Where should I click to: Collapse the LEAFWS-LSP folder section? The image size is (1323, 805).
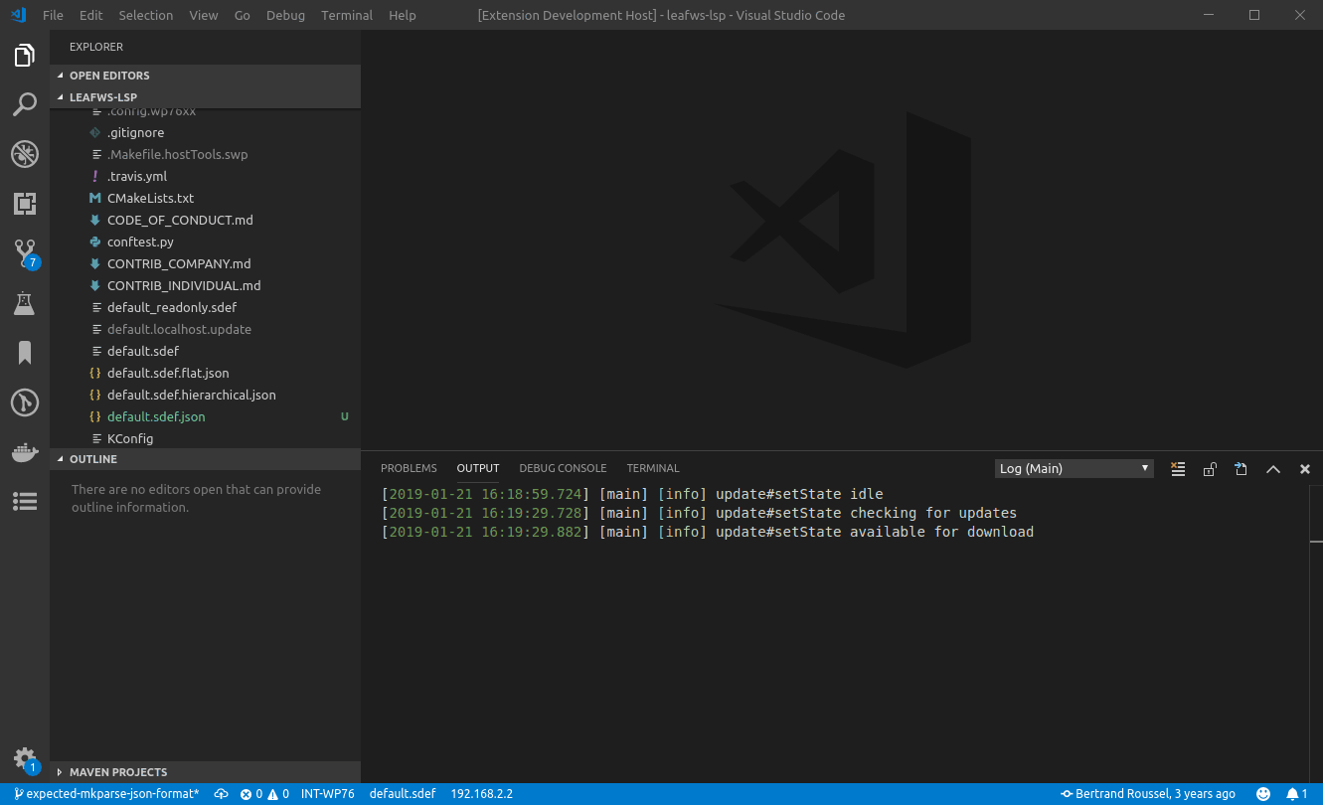tap(205, 97)
